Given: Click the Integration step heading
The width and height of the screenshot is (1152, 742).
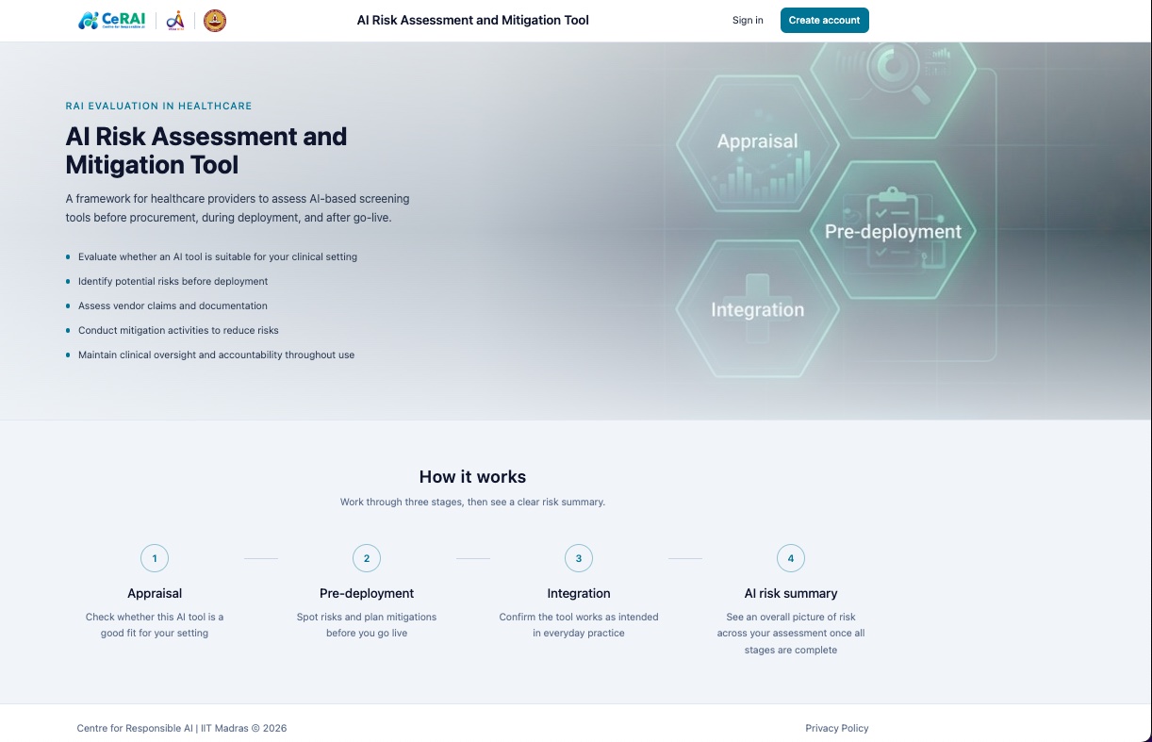Looking at the screenshot, I should [579, 593].
